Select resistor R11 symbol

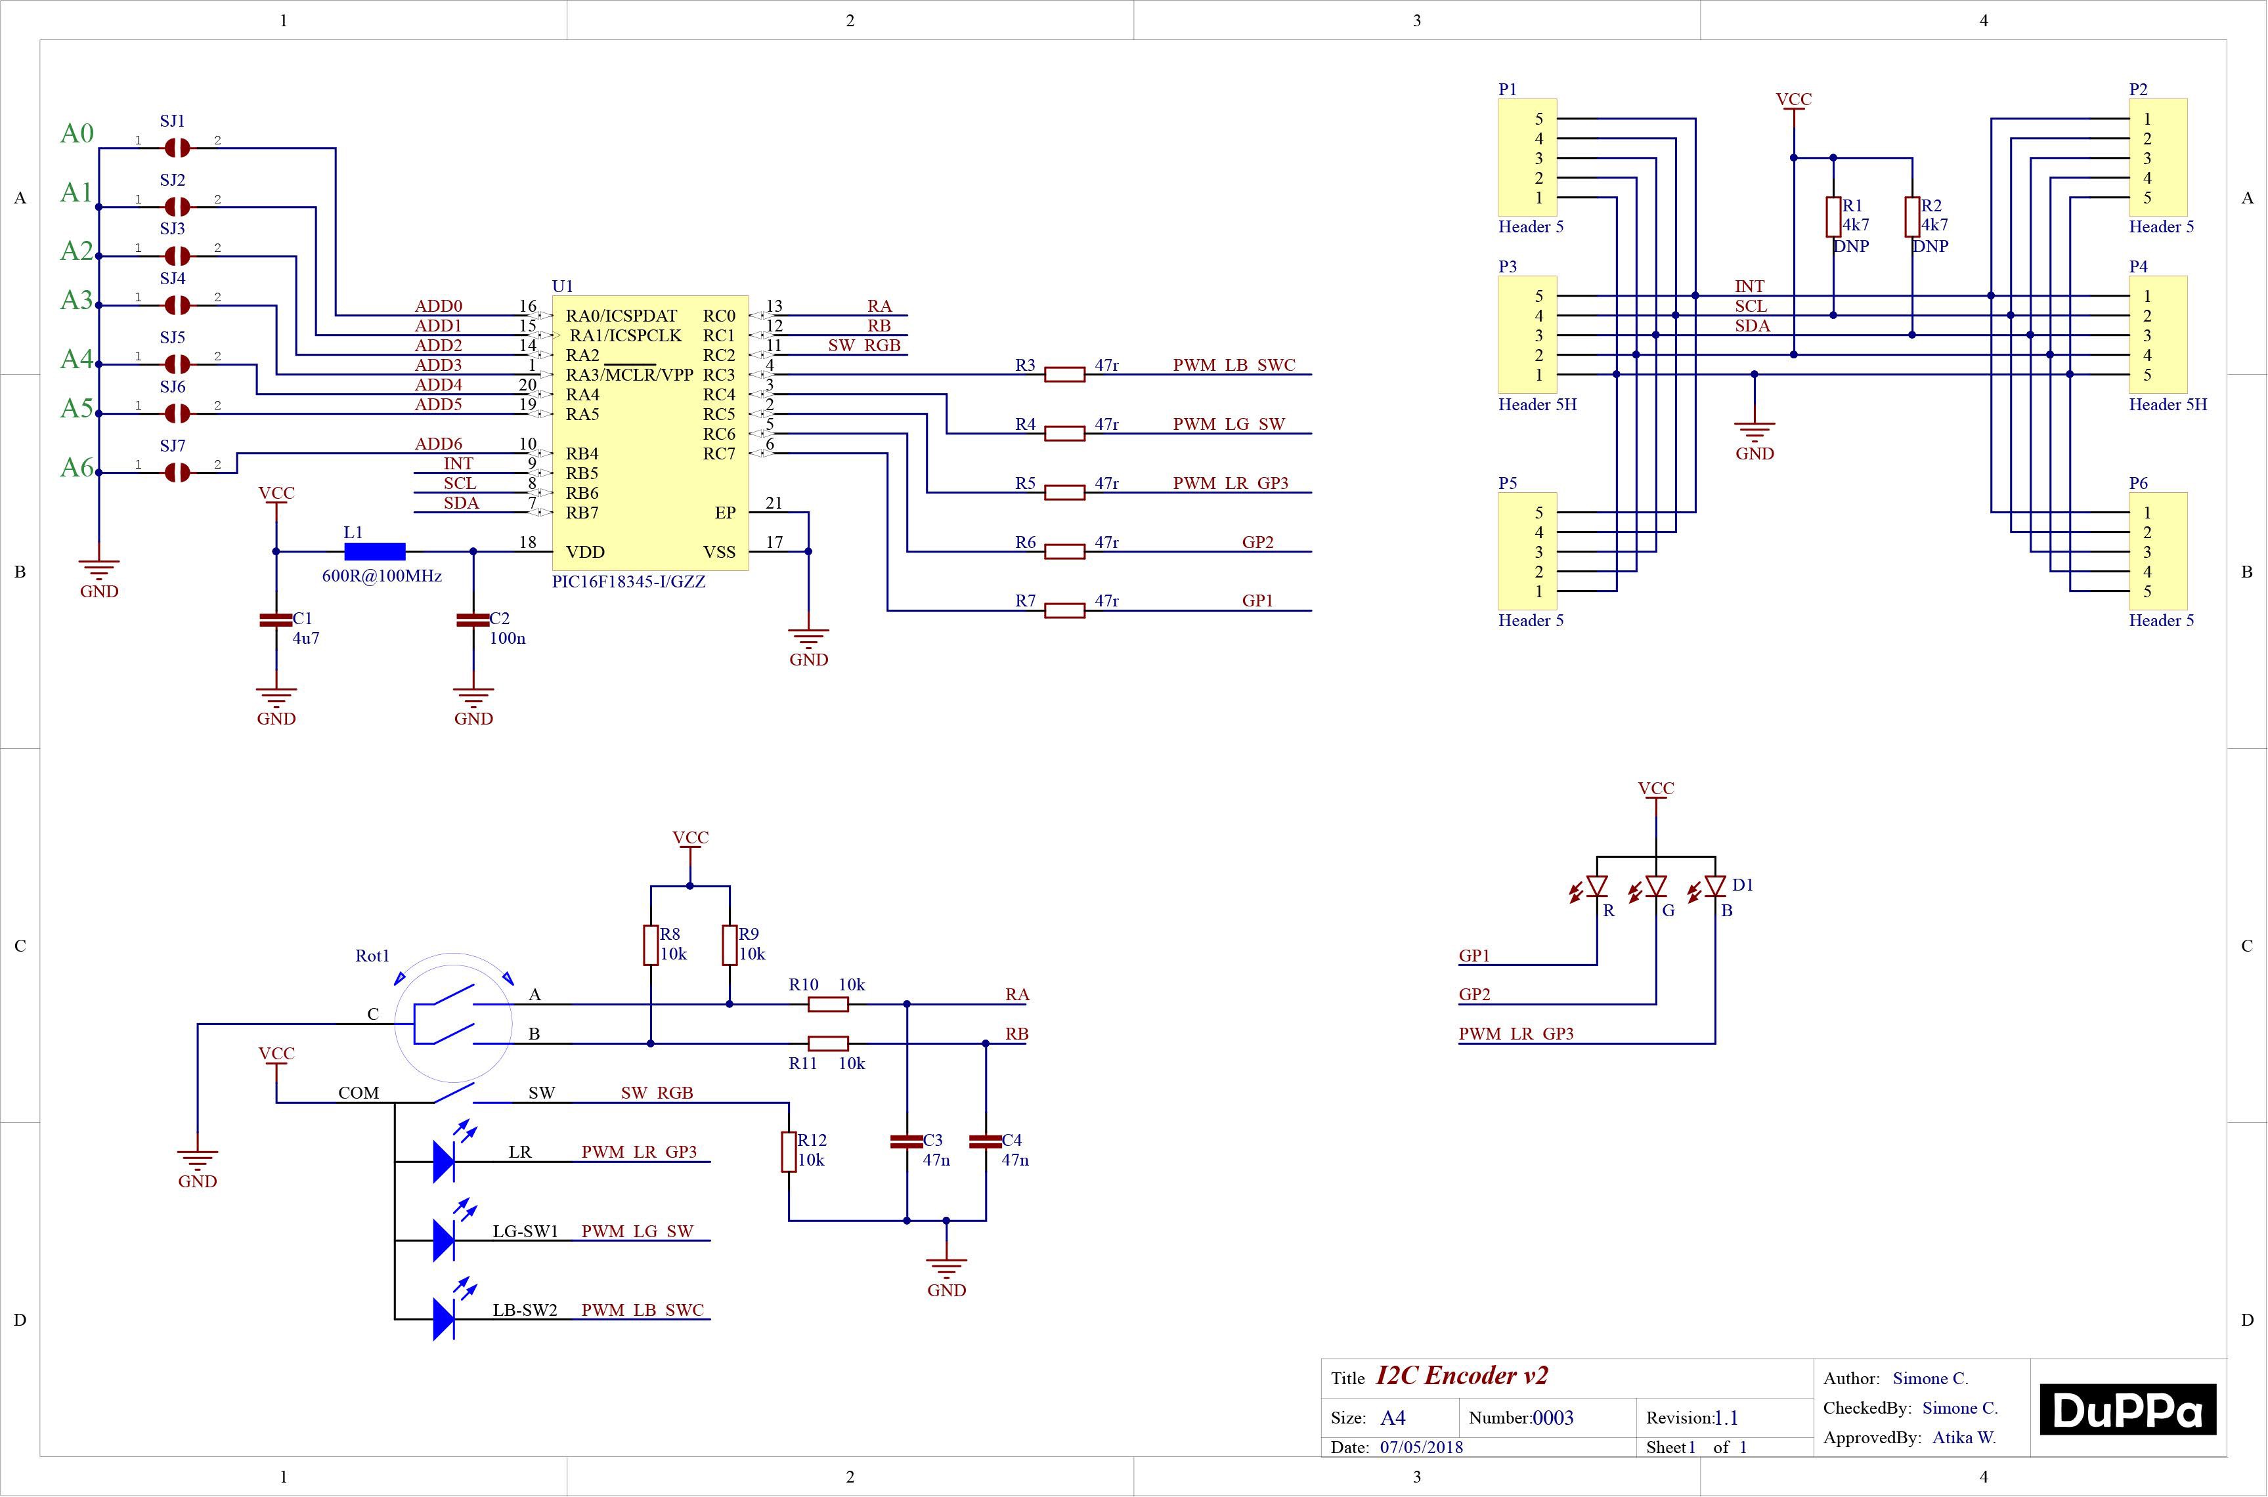[828, 1044]
